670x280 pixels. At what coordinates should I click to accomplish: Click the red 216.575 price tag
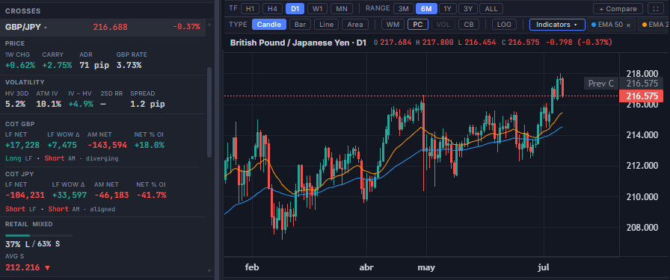[x=642, y=96]
